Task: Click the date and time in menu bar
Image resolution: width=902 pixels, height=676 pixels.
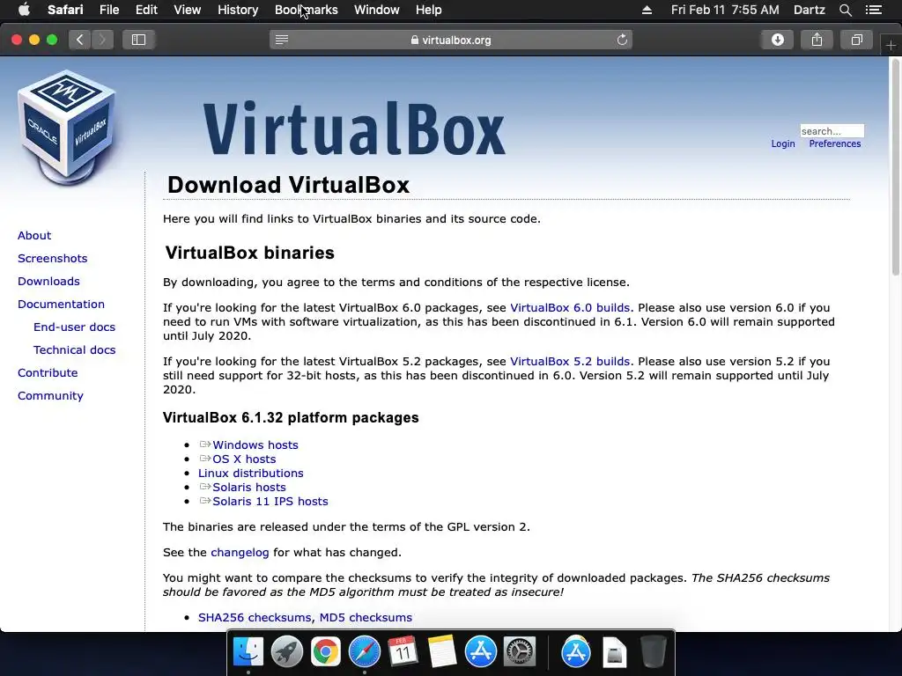Action: point(725,10)
